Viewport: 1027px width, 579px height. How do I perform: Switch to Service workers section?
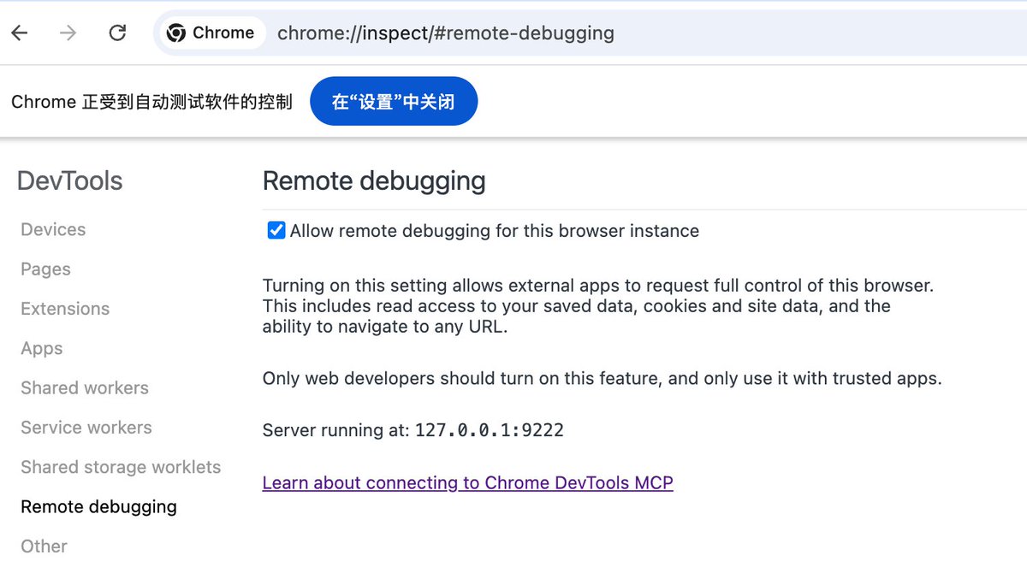pyautogui.click(x=86, y=428)
